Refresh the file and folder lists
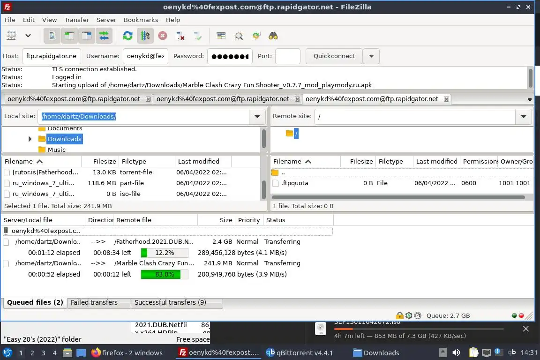This screenshot has width=540, height=360. [128, 36]
